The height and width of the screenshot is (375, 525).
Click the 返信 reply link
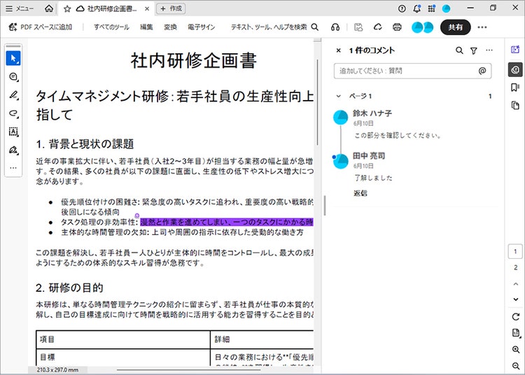click(360, 193)
